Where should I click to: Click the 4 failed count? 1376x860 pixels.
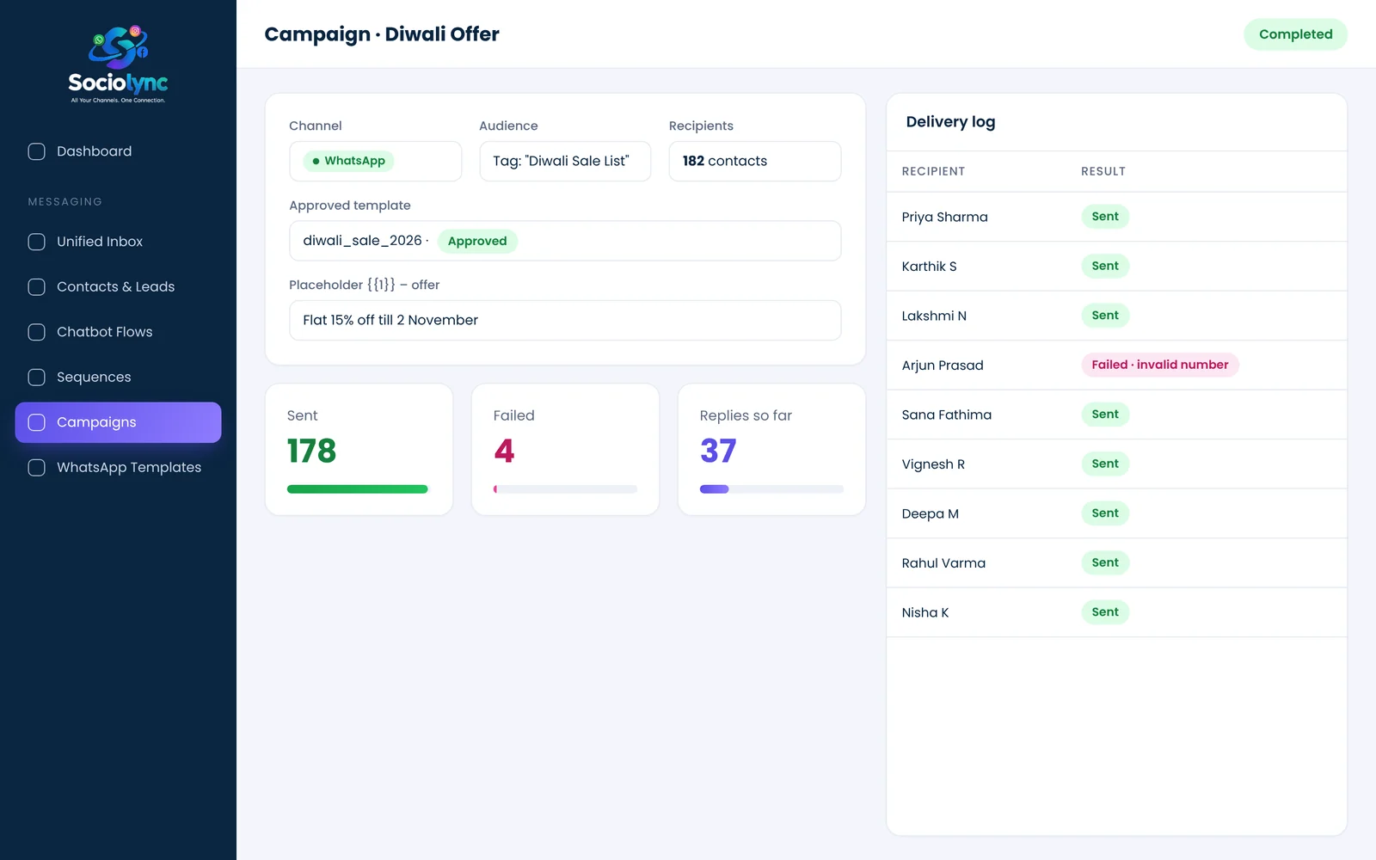tap(504, 451)
